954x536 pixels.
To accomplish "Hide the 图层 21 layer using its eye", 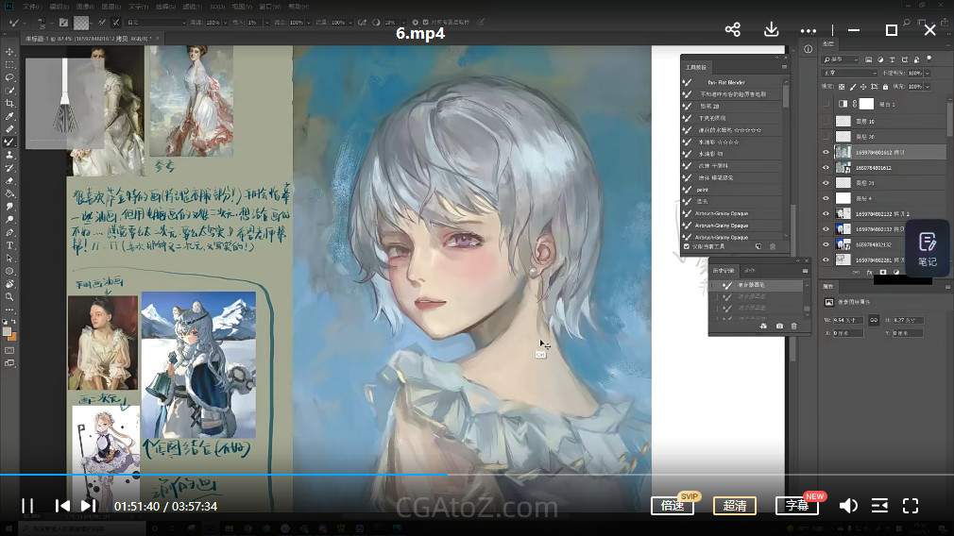I will coord(826,182).
